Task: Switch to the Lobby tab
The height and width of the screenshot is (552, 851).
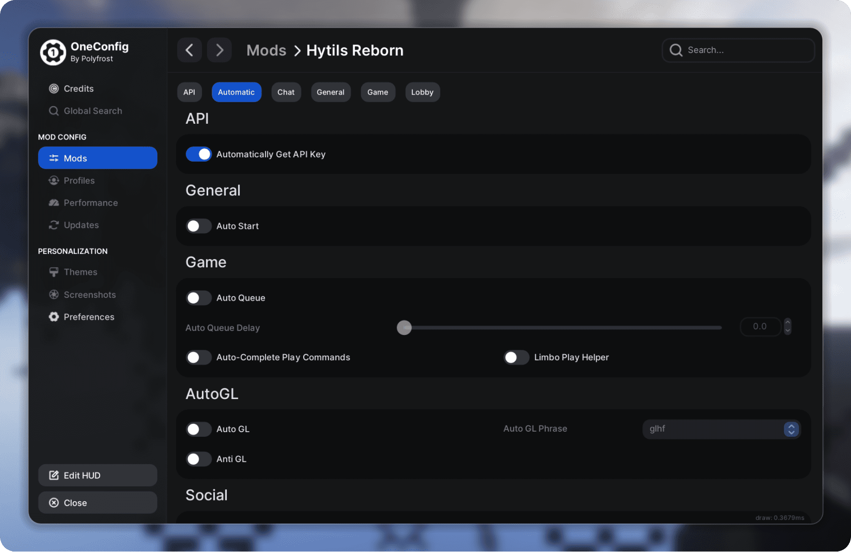Action: 422,92
